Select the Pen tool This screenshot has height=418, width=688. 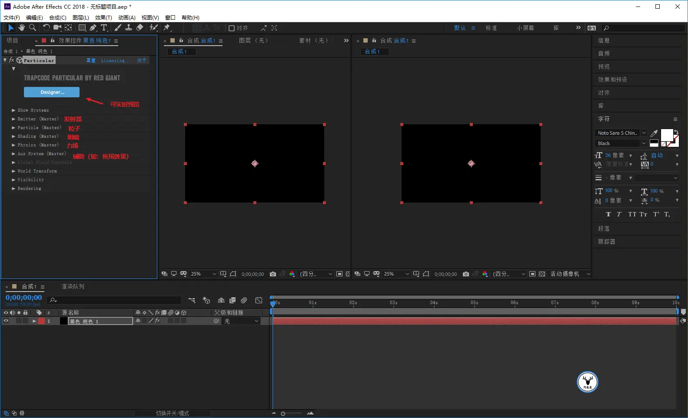point(93,28)
